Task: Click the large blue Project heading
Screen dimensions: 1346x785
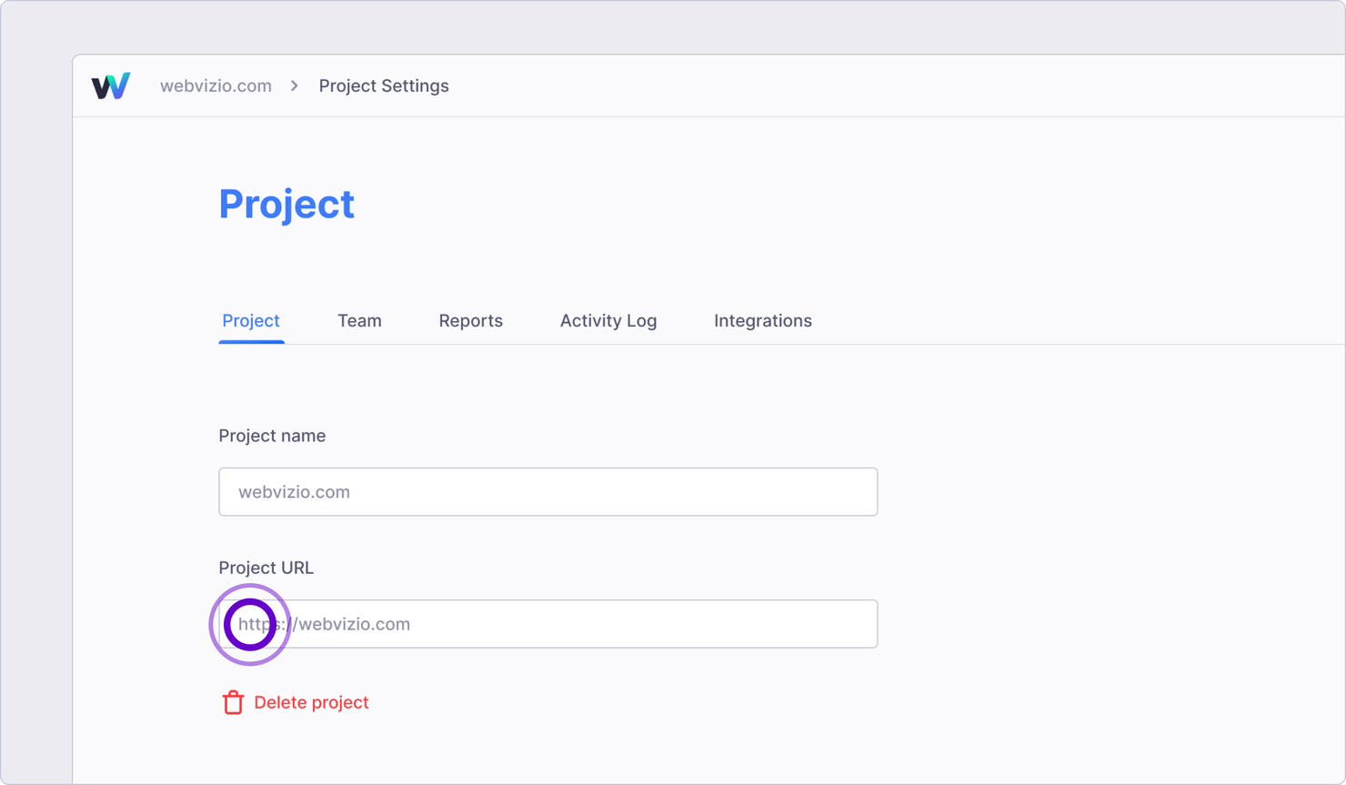Action: coord(286,204)
